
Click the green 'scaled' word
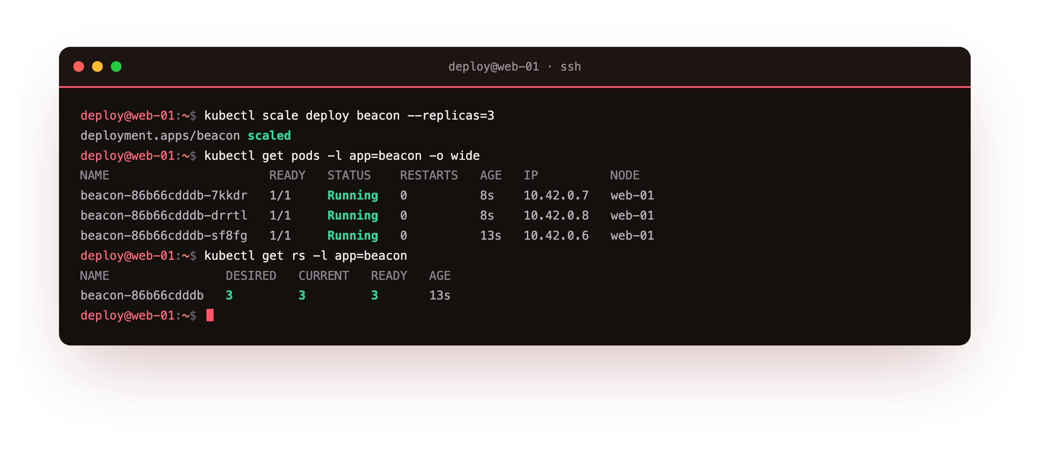tap(269, 136)
